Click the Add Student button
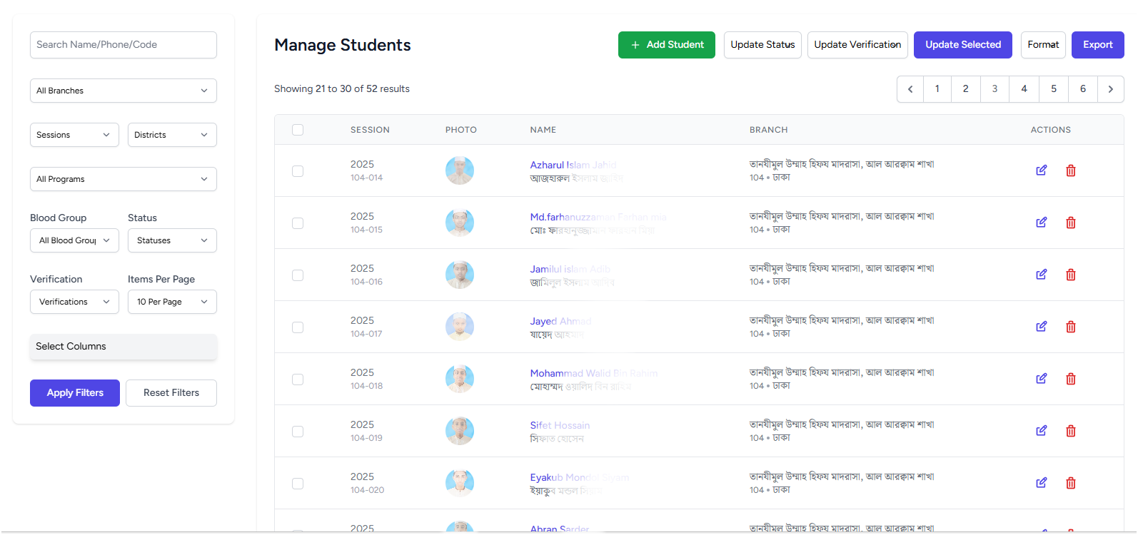This screenshot has height=535, width=1138. click(666, 45)
